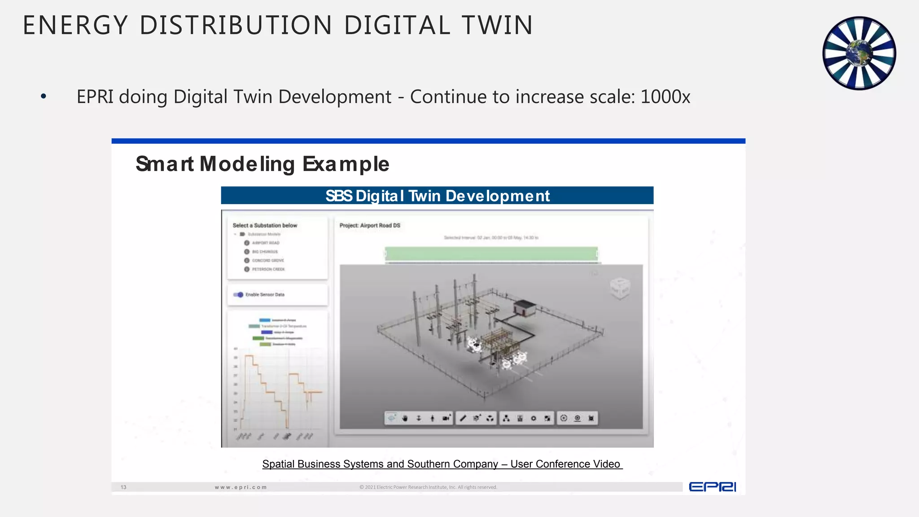Viewport: 919px width, 517px height.
Task: Select CONCORD GROVE substation
Action: click(x=267, y=260)
